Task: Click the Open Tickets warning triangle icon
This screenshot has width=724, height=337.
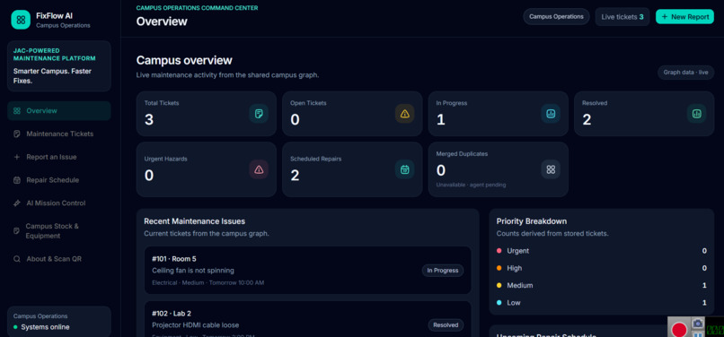Action: pyautogui.click(x=405, y=114)
